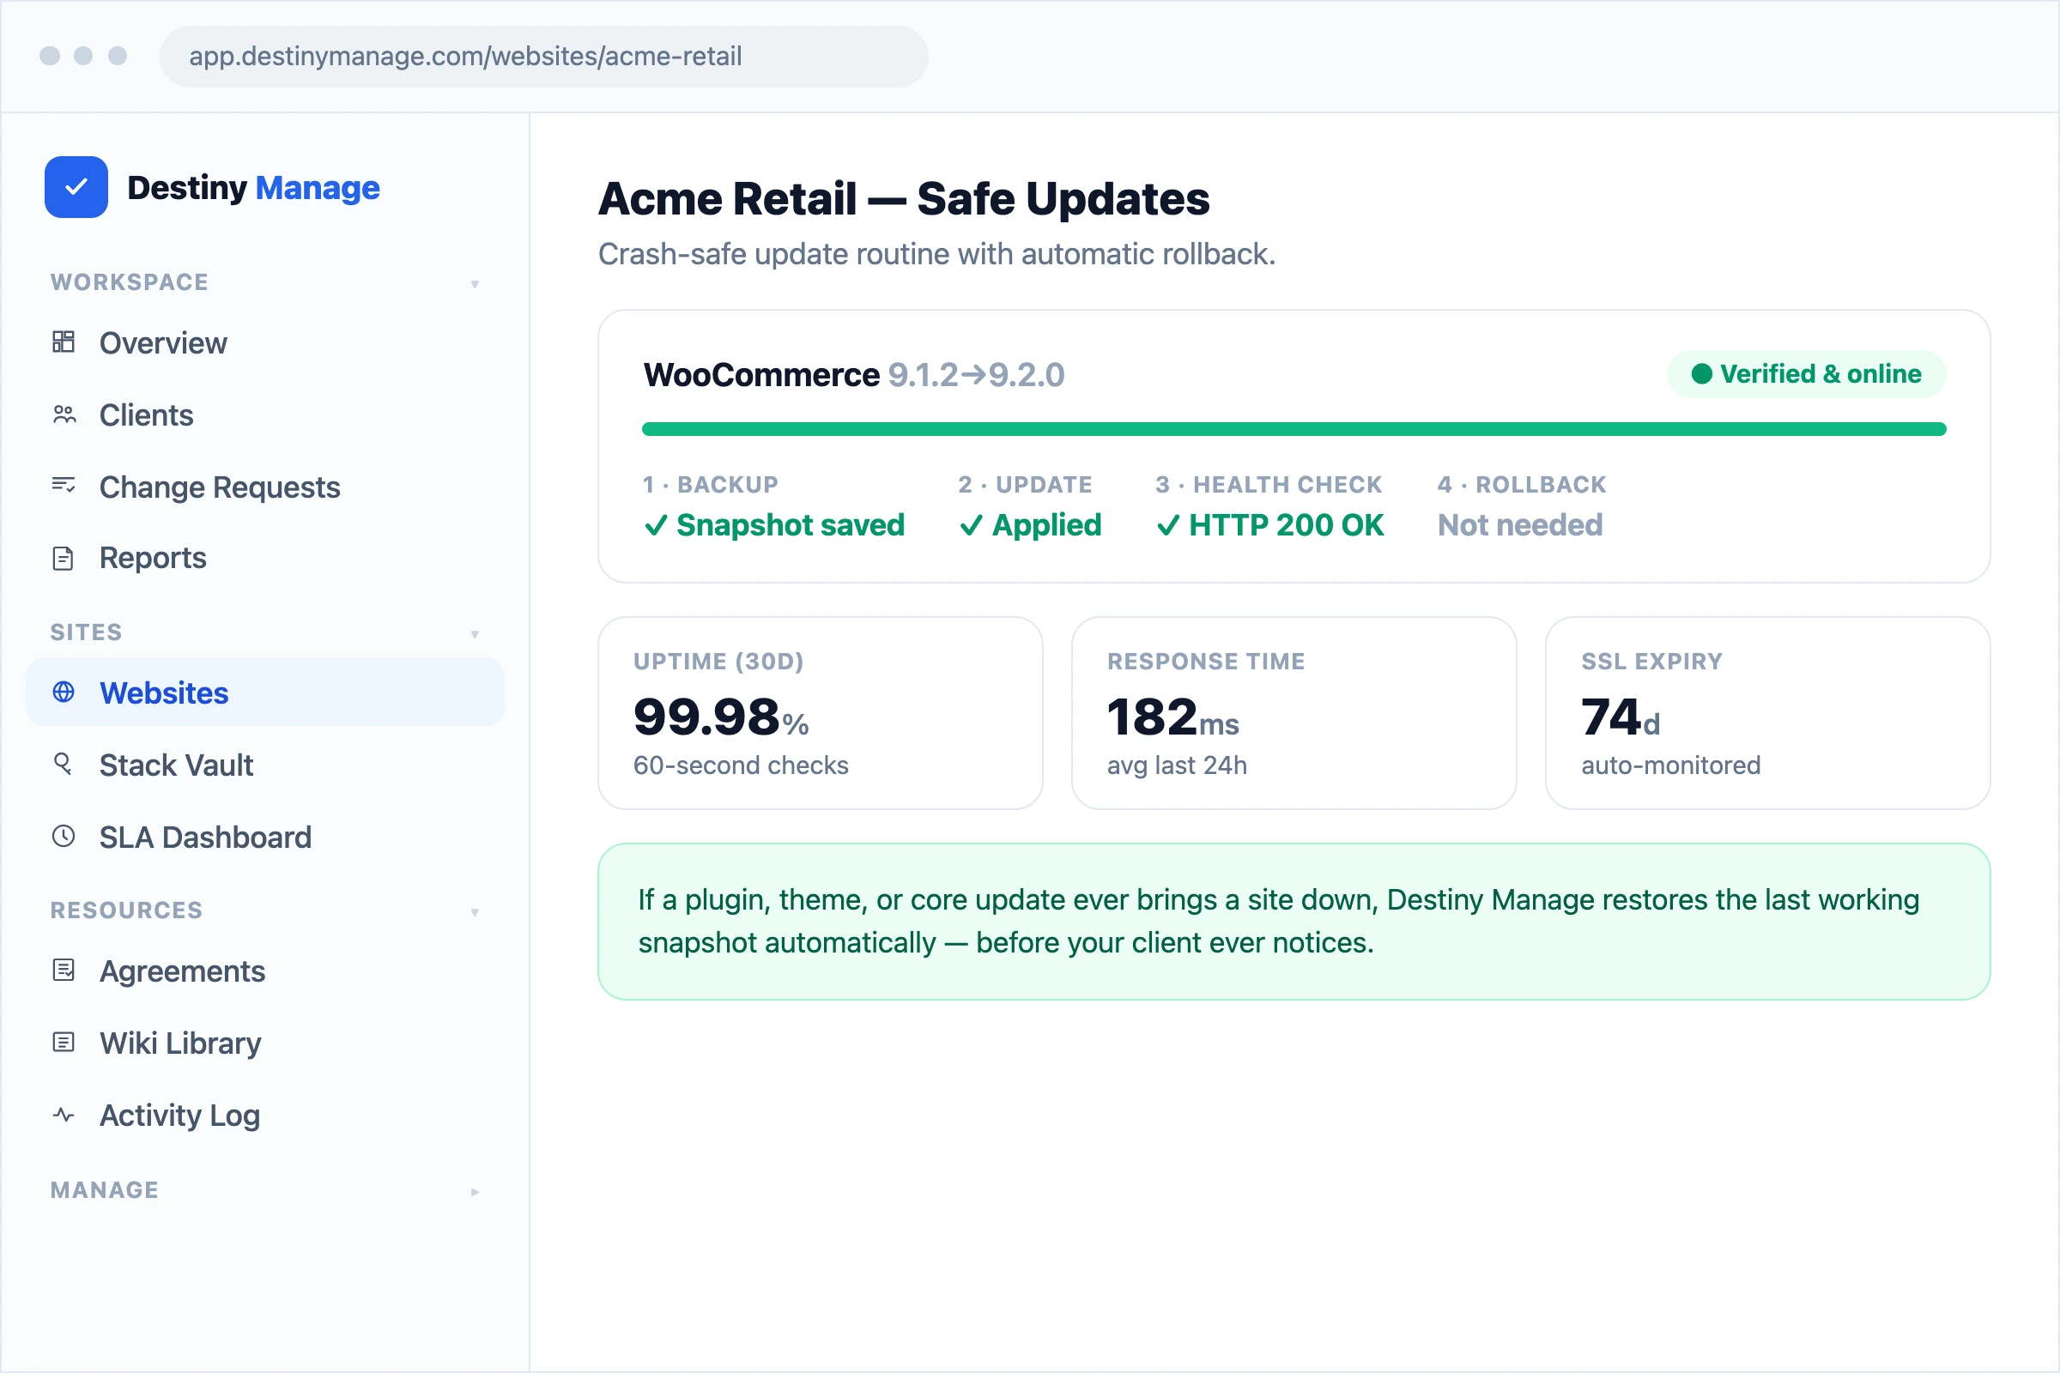Select Websites in sidebar

[x=265, y=692]
